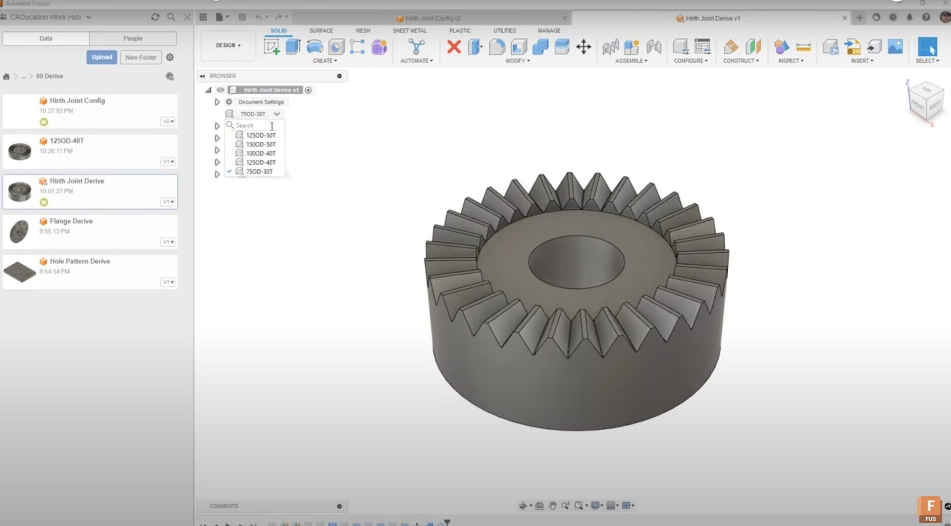Select the Fillet tool icon

(497, 47)
